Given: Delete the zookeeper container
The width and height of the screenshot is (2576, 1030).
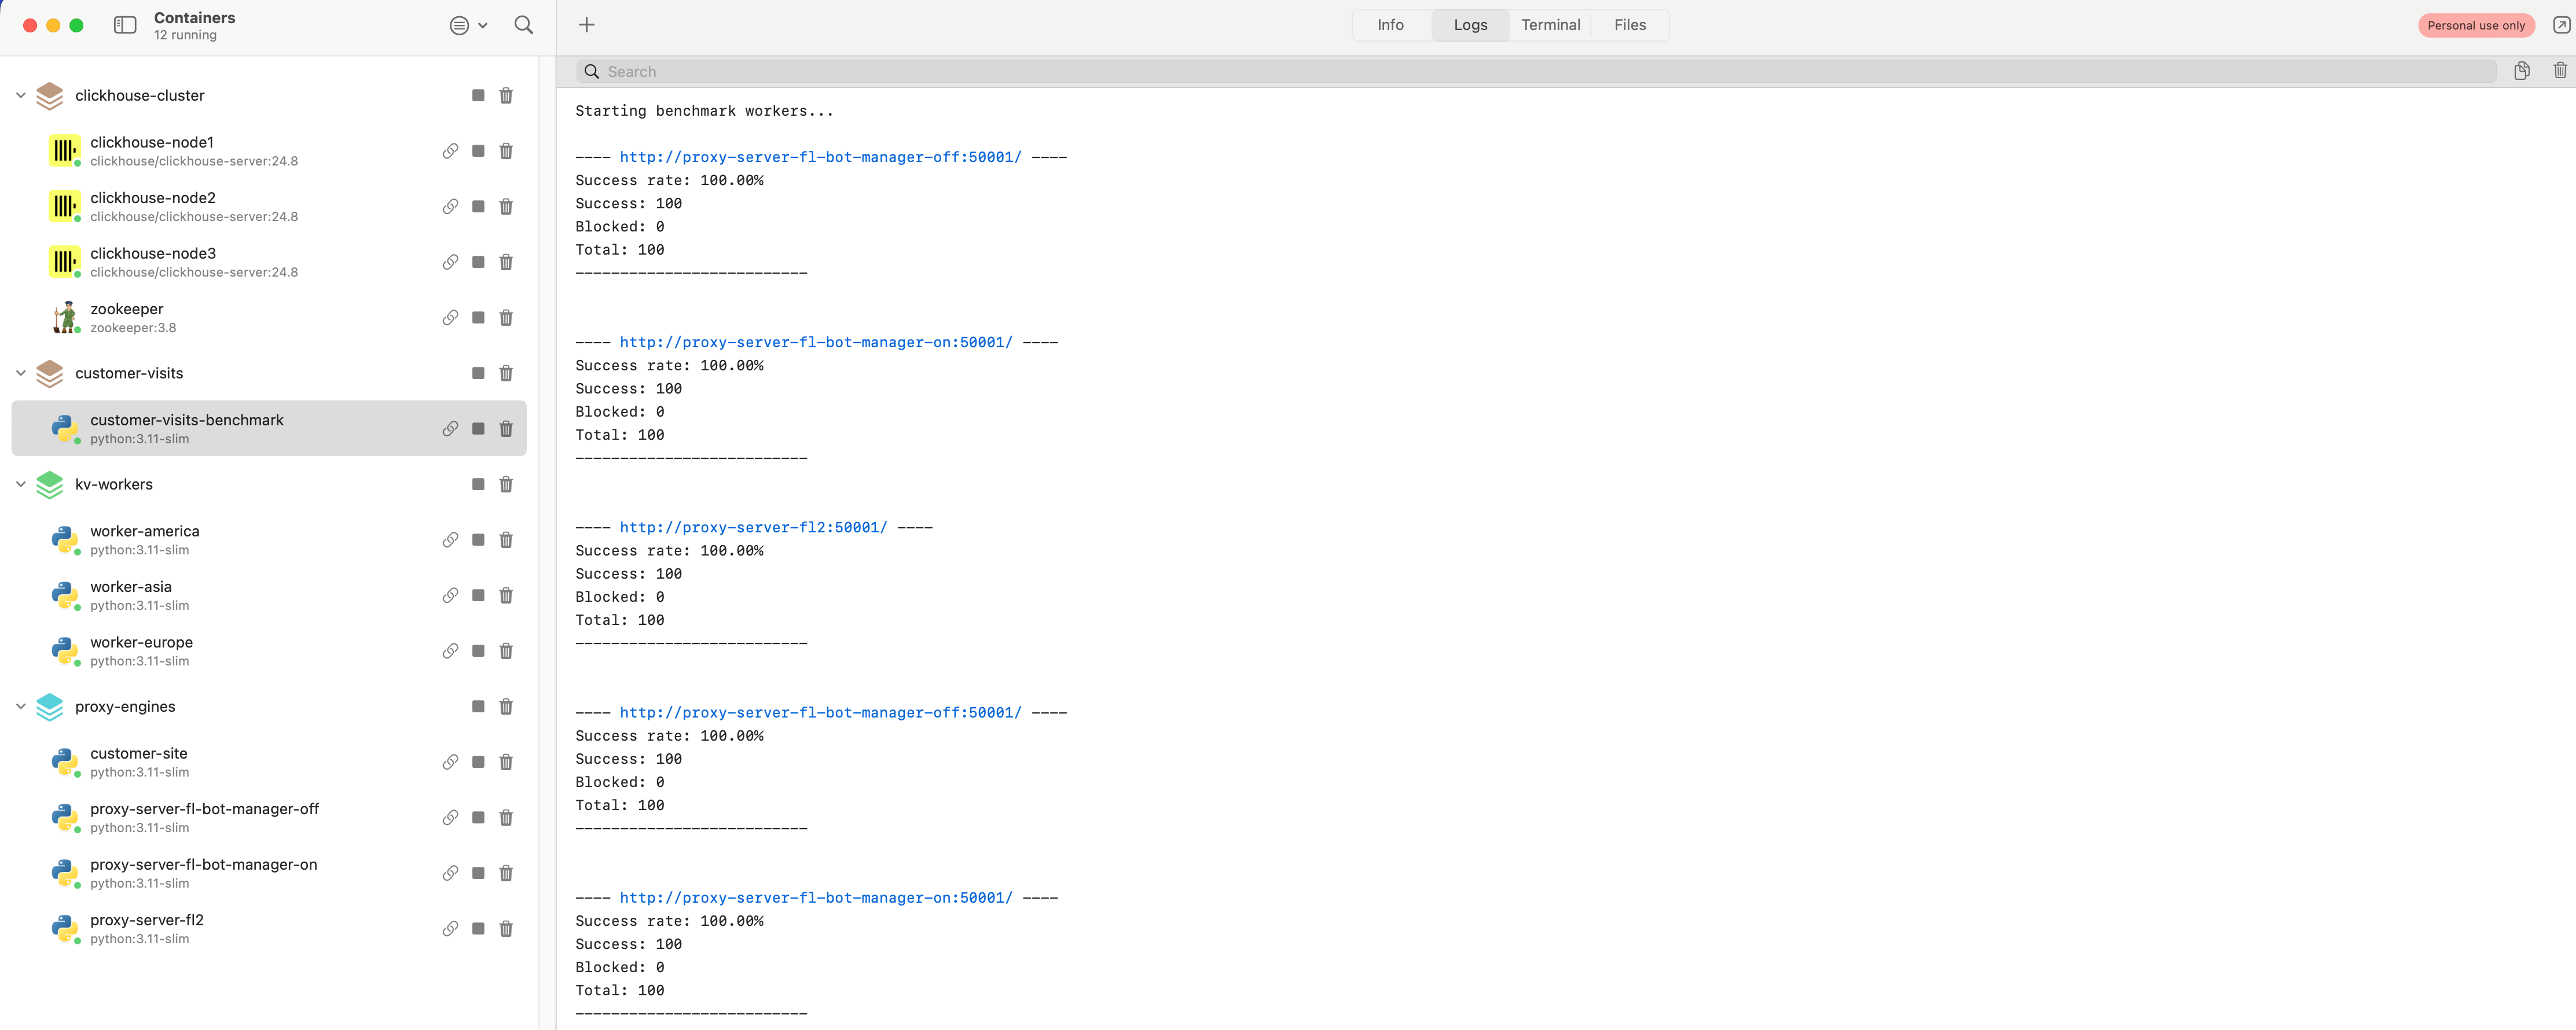Looking at the screenshot, I should pos(506,318).
